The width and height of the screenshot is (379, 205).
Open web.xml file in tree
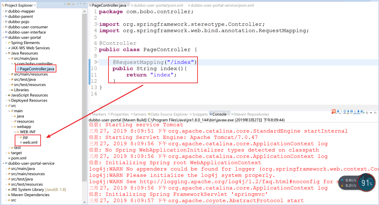(30, 142)
